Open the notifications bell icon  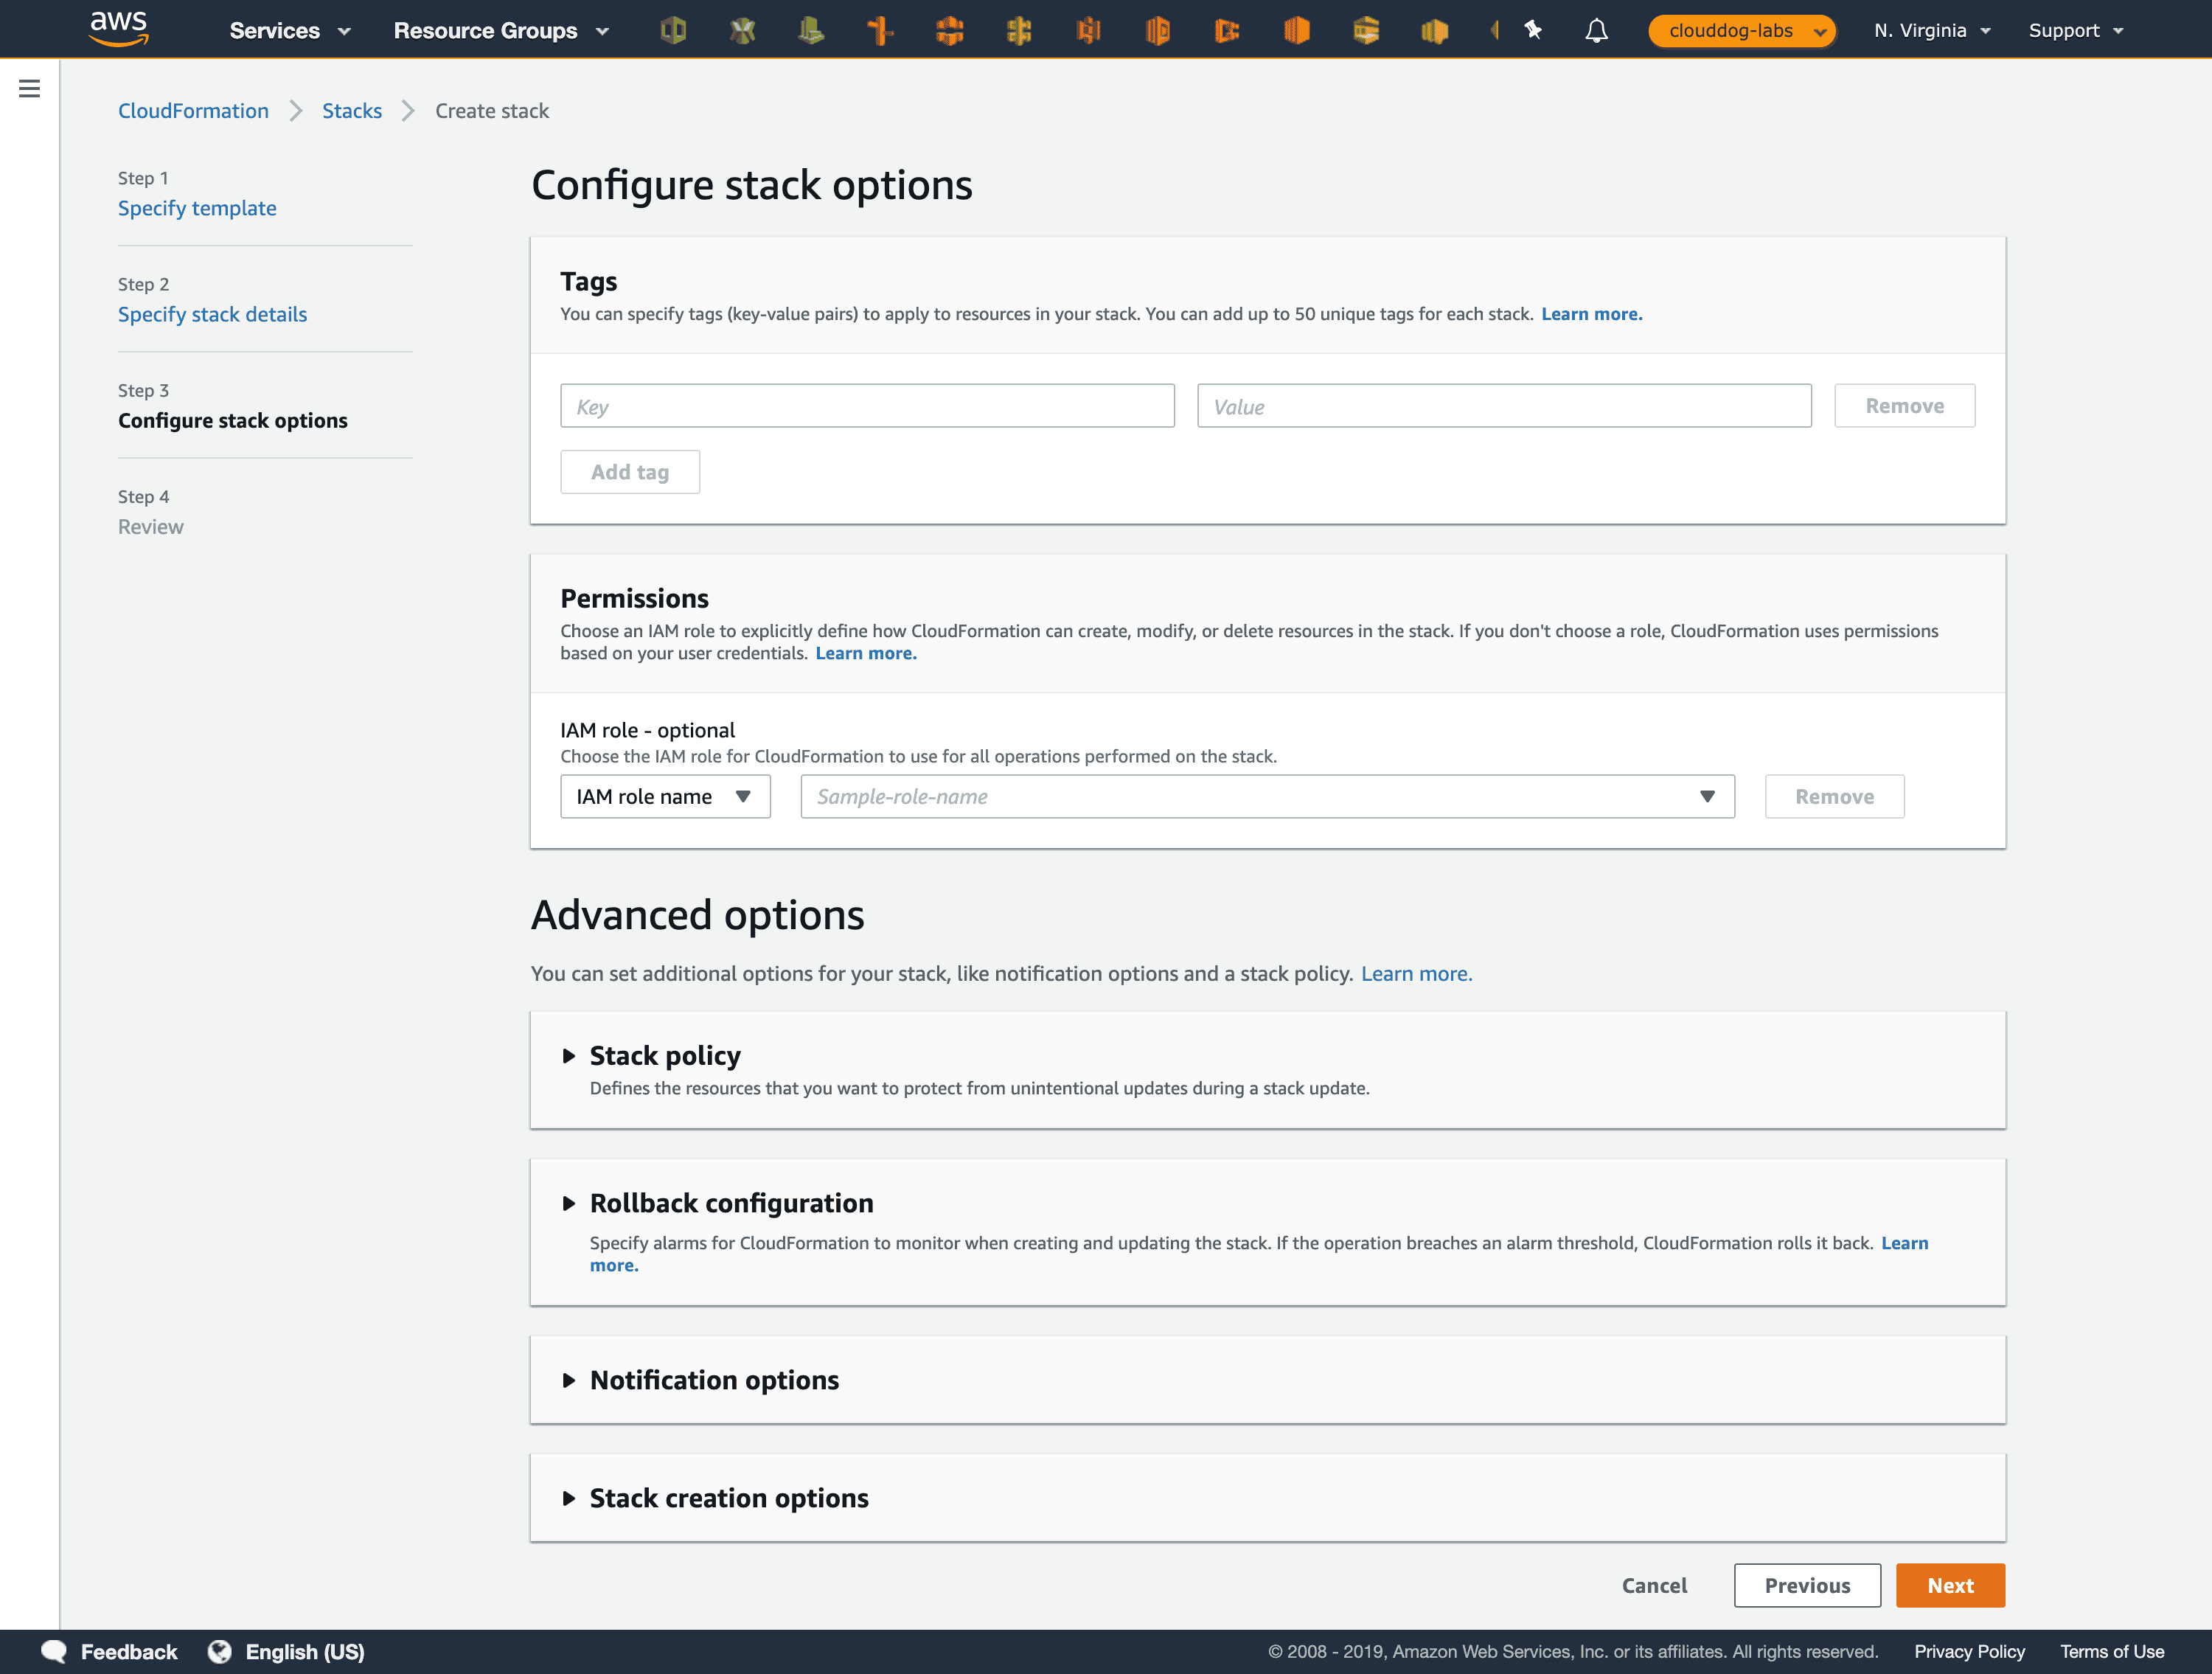point(1596,30)
